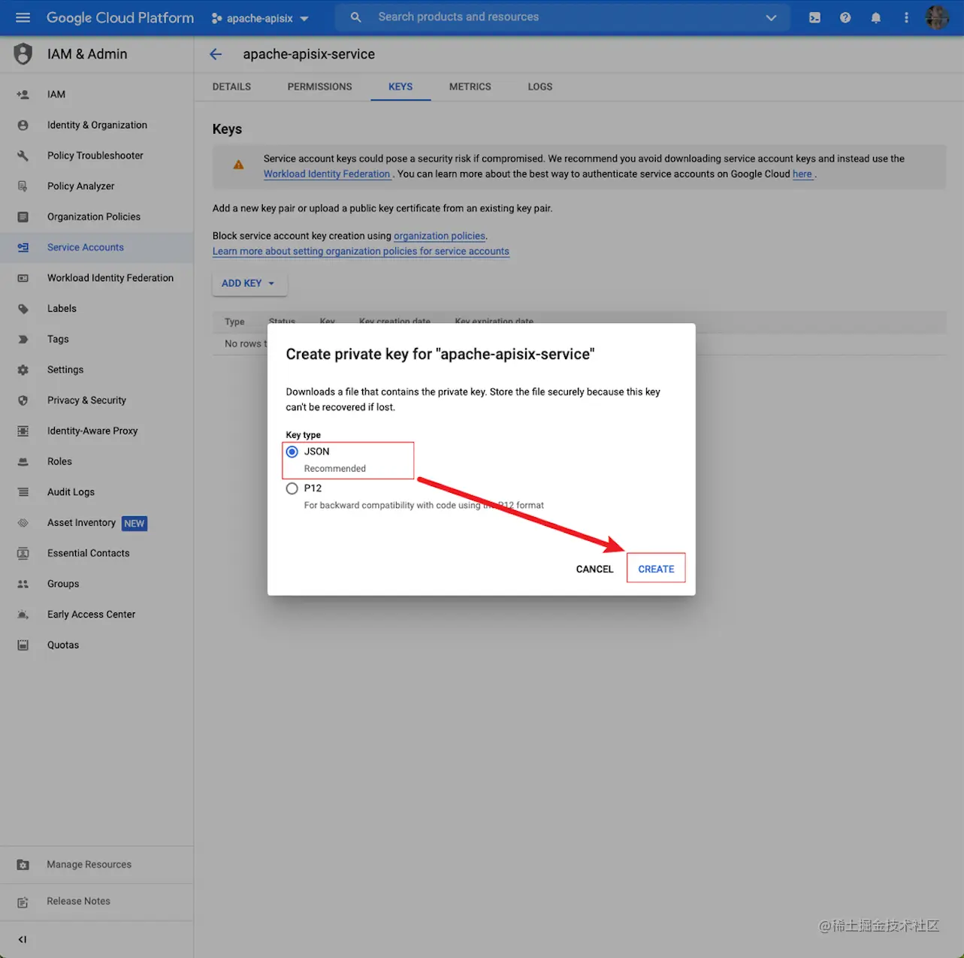The width and height of the screenshot is (964, 958).
Task: Click the Identity & Organization icon
Action: (23, 125)
